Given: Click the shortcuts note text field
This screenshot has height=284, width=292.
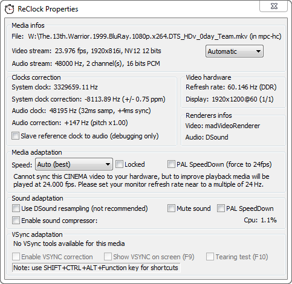Looking at the screenshot, I should pos(96,268).
